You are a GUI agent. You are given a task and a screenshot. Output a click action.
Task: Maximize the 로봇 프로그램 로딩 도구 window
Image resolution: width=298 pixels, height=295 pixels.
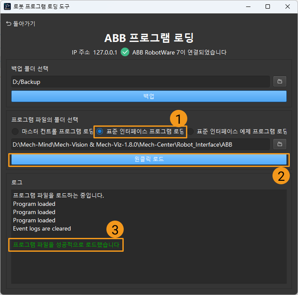(268, 6)
